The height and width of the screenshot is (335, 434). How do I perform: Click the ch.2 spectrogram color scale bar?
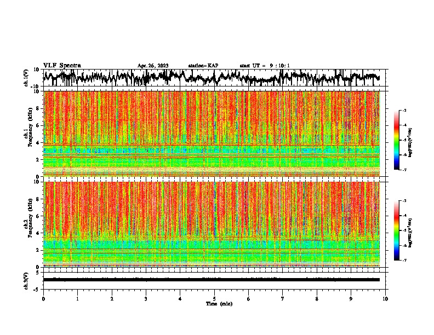pyautogui.click(x=397, y=230)
